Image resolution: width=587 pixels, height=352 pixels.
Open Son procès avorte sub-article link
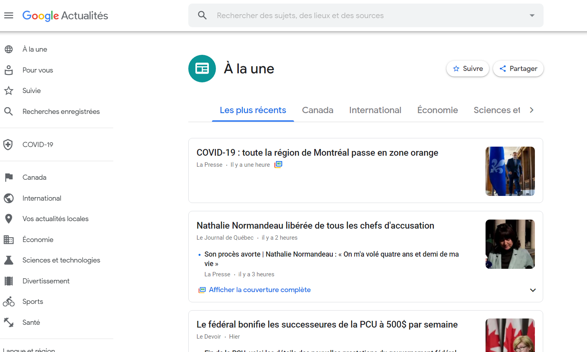(x=332, y=259)
